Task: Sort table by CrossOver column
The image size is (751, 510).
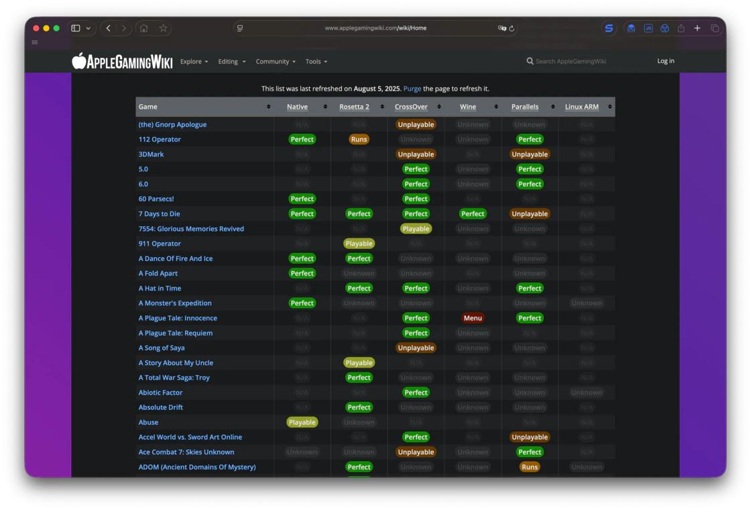Action: click(411, 107)
